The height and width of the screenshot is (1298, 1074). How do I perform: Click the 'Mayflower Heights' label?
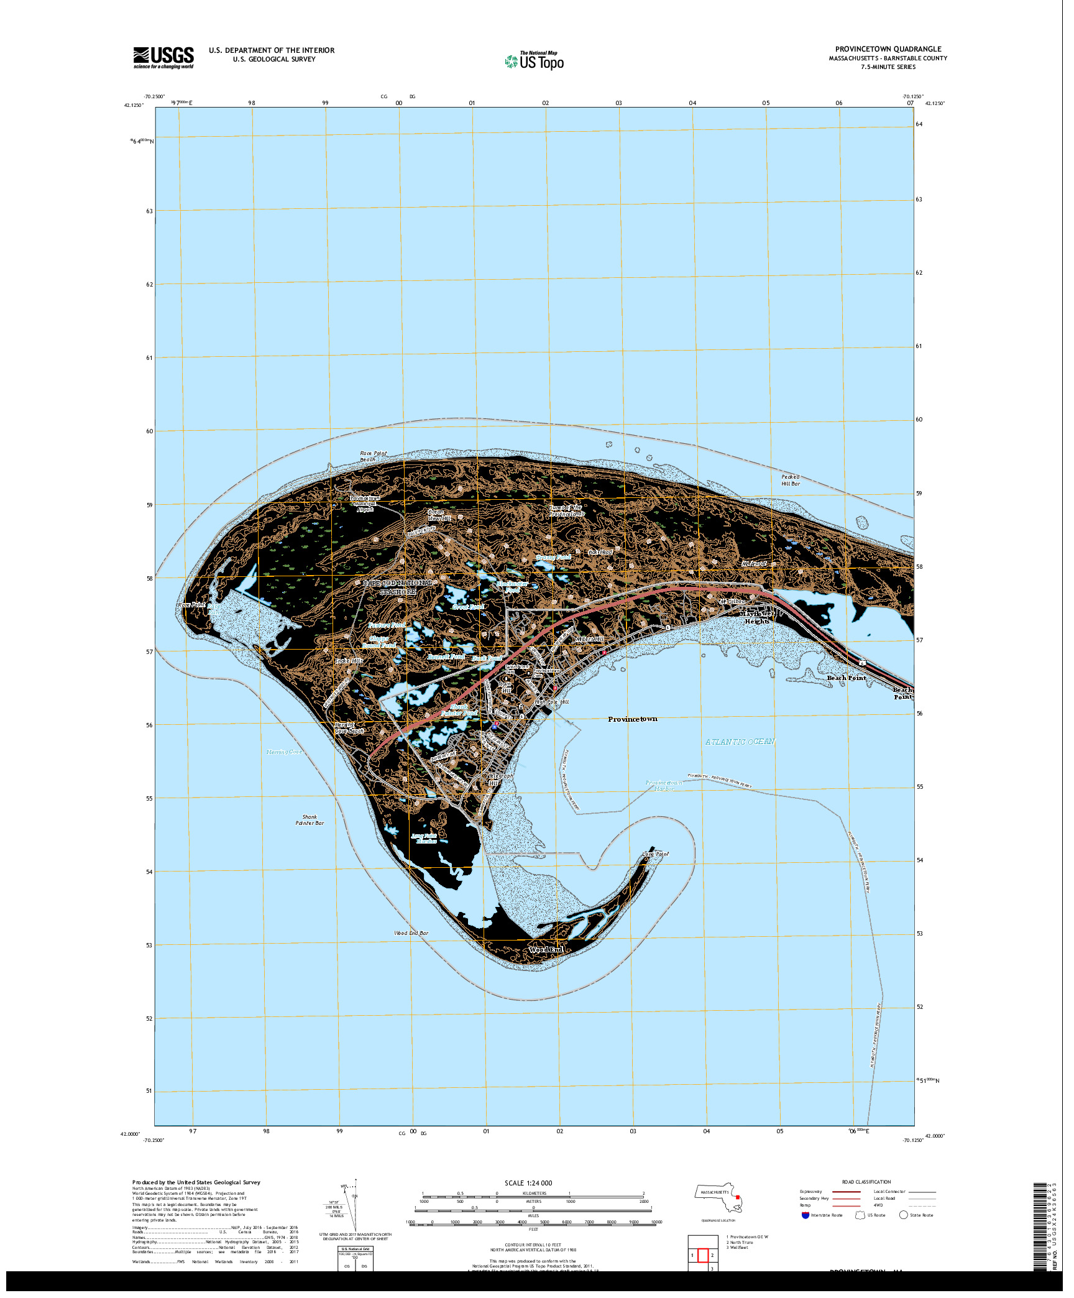tap(757, 617)
